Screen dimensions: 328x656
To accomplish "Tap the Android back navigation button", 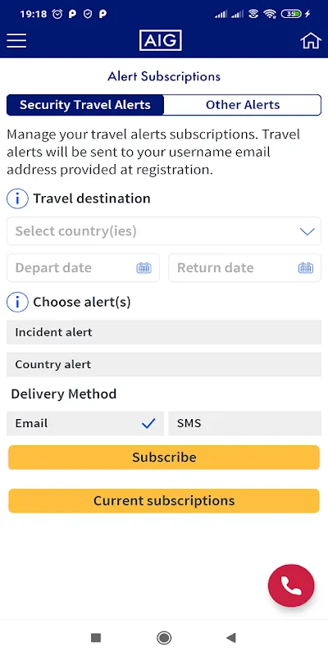I will pos(231,638).
